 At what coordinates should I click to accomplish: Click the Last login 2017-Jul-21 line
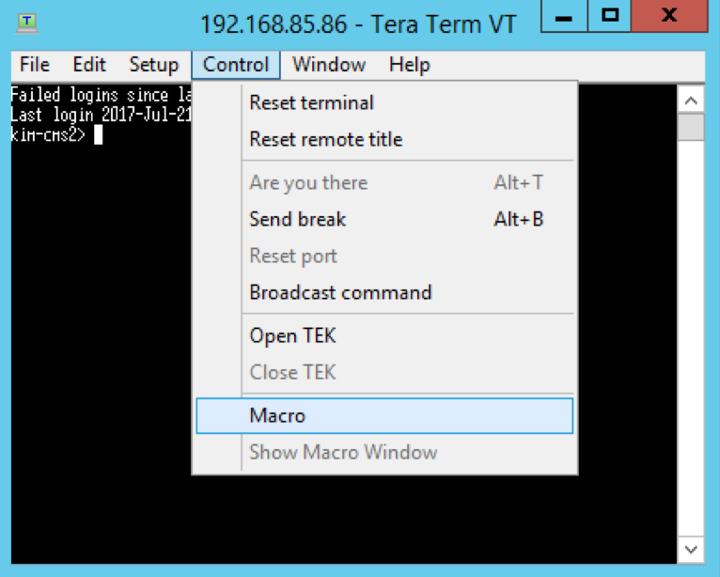point(101,115)
